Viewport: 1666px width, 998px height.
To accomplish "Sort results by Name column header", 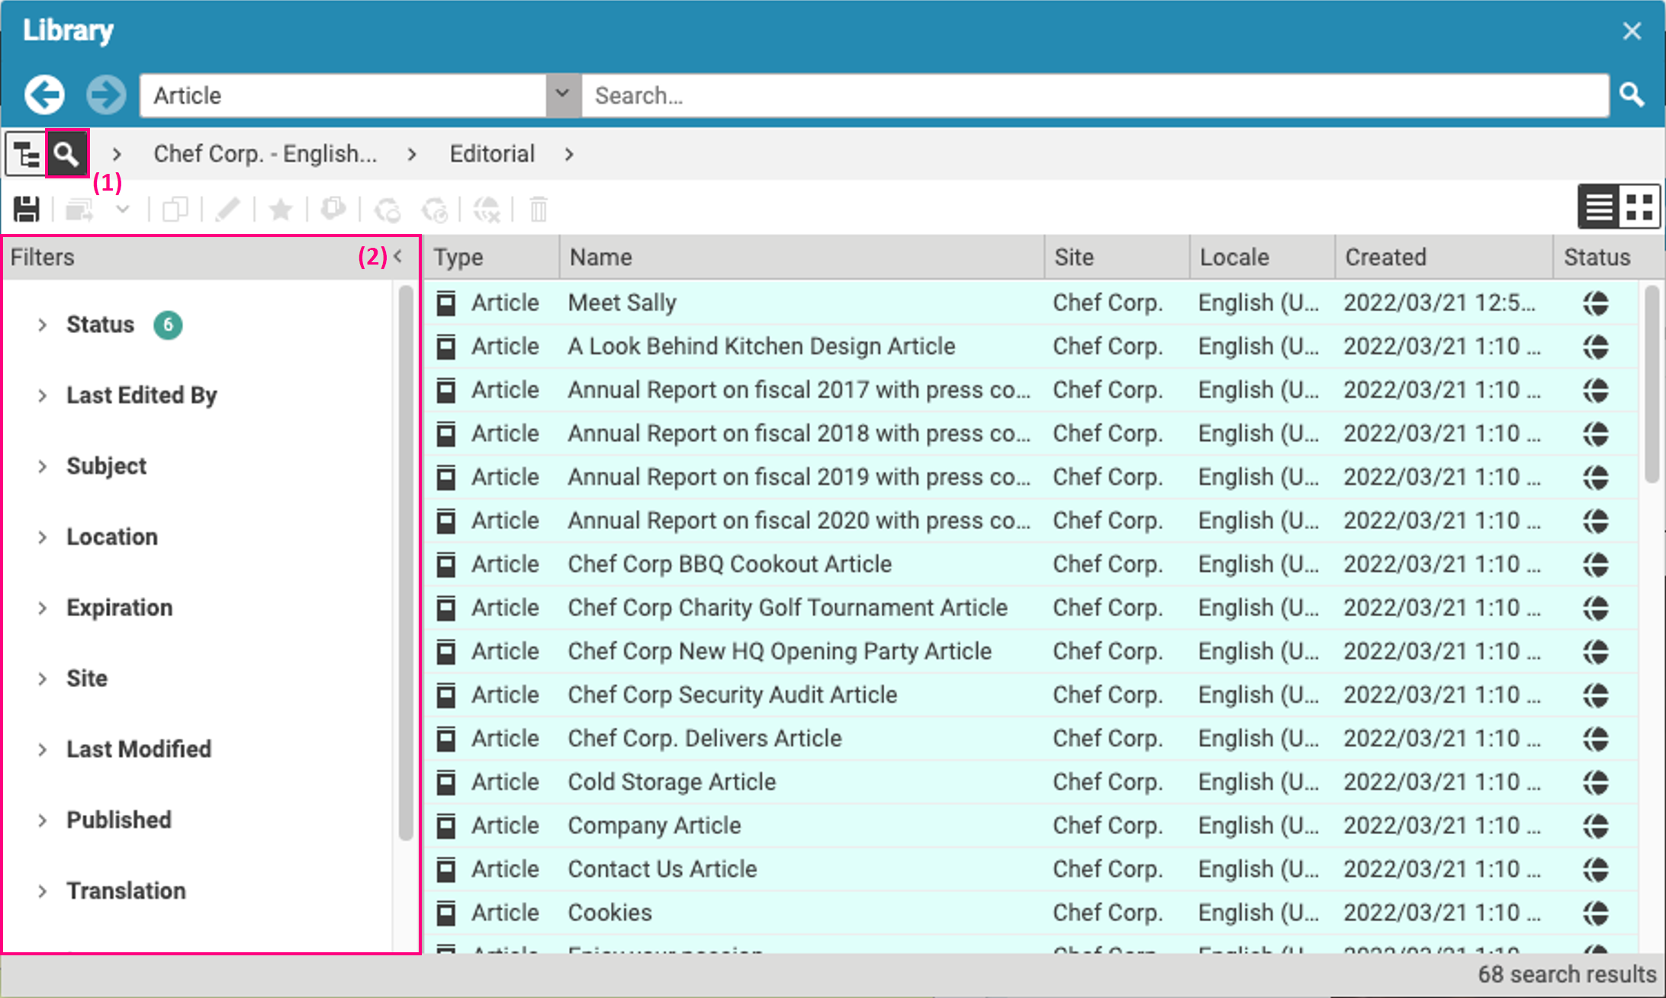I will (x=601, y=257).
